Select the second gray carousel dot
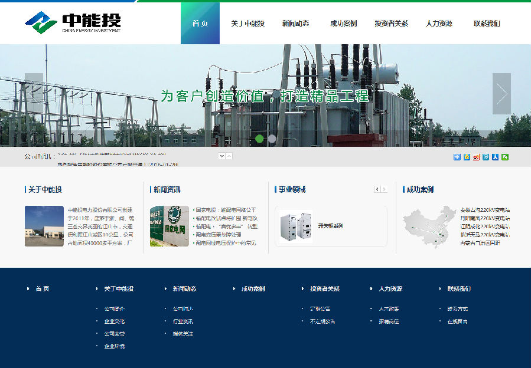 tap(272, 139)
